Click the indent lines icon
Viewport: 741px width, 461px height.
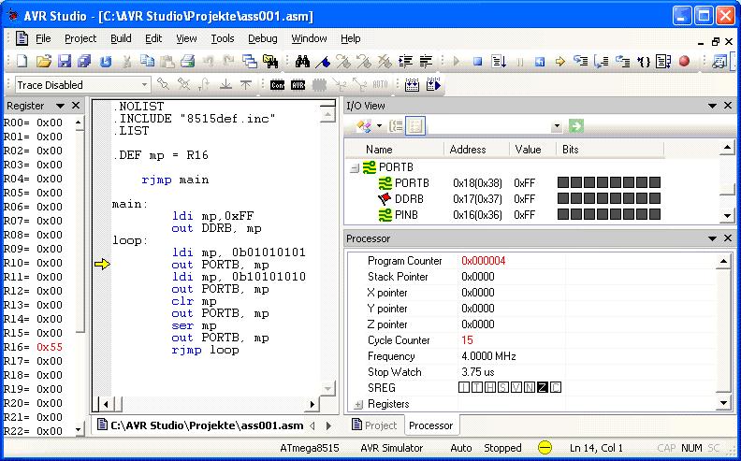pyautogui.click(x=405, y=61)
